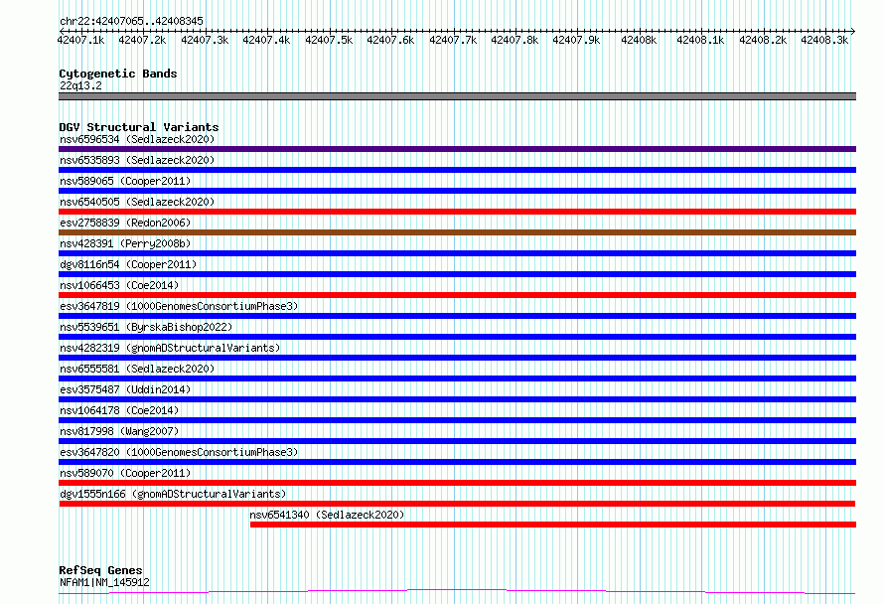Select the magenta NFAM1 gene track line

457,592
